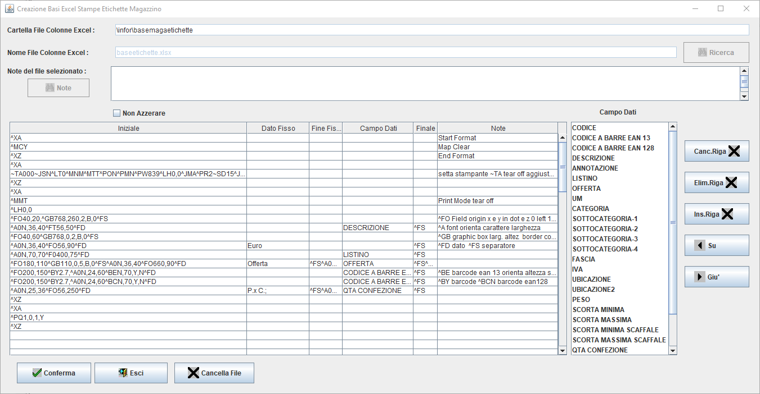Click the Conferma green checkmark button
The height and width of the screenshot is (394, 760).
click(x=53, y=373)
